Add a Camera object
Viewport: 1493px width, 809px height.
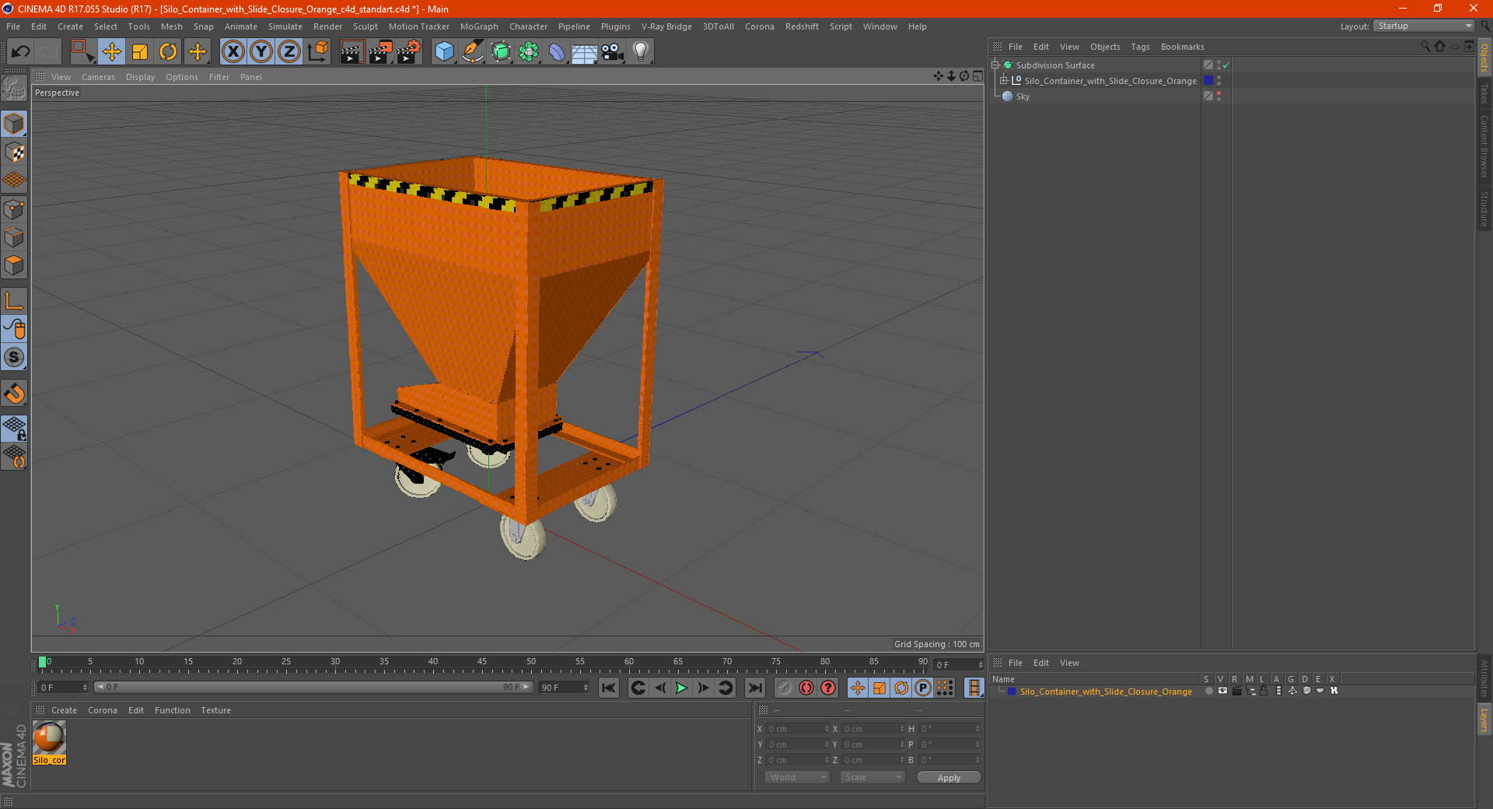[613, 52]
